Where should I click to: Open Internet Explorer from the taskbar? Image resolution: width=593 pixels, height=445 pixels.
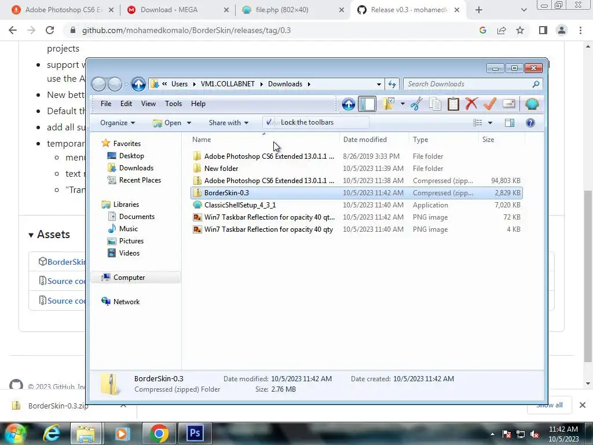52,433
